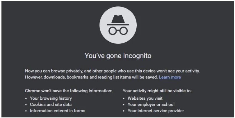Select the "Cookies and site data" item
This screenshot has height=118, width=235.
pyautogui.click(x=51, y=105)
